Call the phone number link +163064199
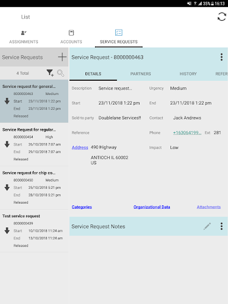228x304 pixels. tap(187, 132)
